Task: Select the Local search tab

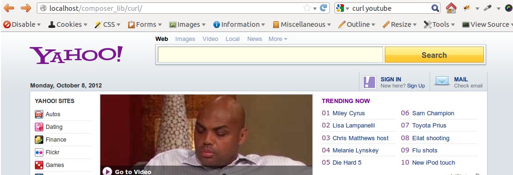Action: tap(233, 39)
